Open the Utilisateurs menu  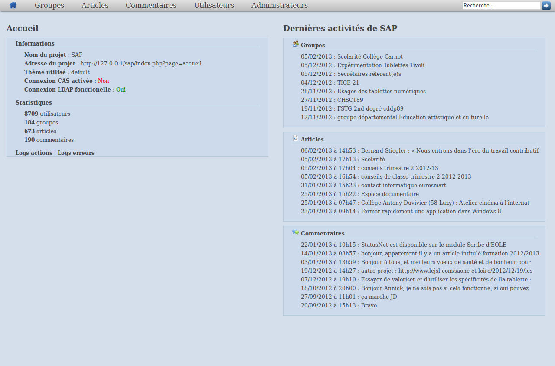214,5
